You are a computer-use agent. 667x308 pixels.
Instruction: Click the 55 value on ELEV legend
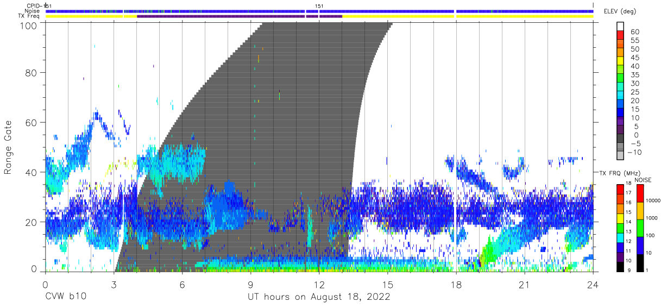pos(634,40)
